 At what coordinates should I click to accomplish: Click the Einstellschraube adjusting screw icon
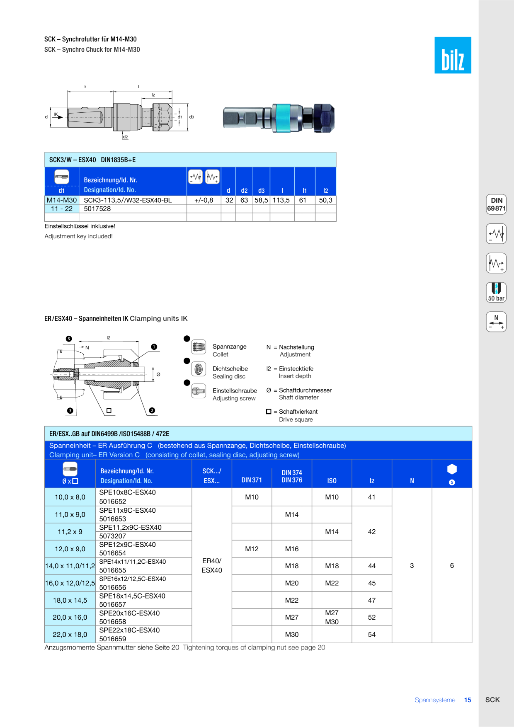pos(199,391)
